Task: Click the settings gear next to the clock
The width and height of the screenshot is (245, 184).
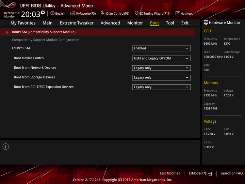Action: [x=43, y=12]
